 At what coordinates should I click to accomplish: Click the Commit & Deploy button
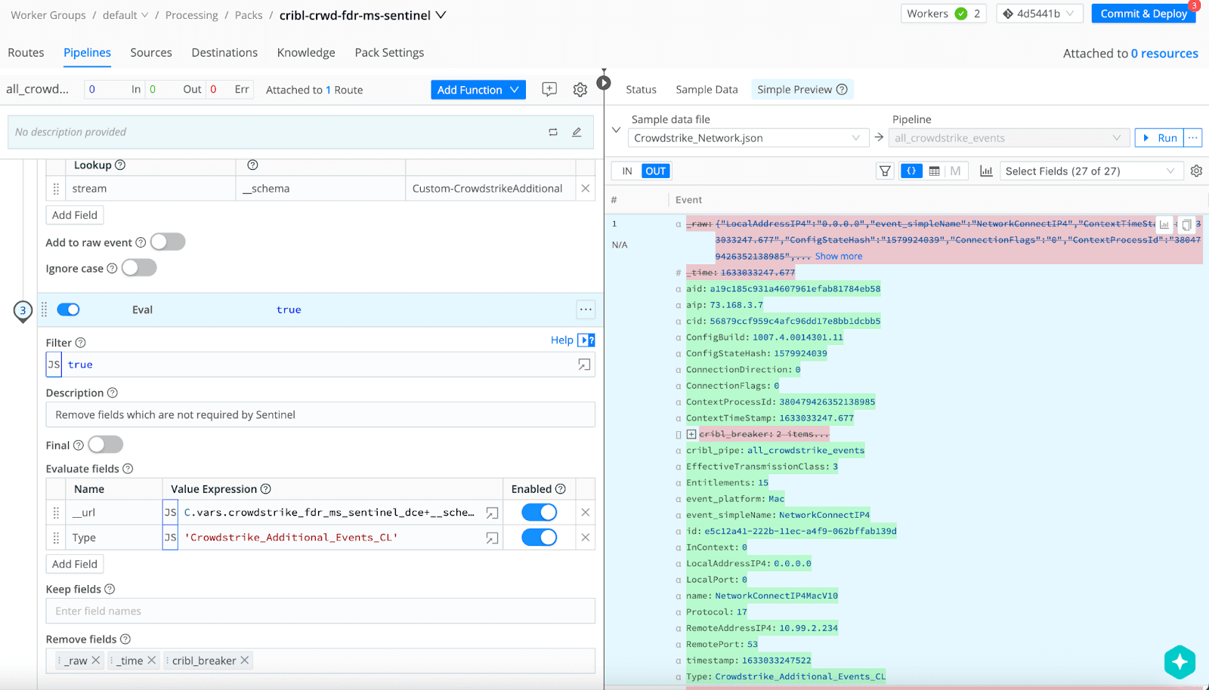(x=1143, y=14)
